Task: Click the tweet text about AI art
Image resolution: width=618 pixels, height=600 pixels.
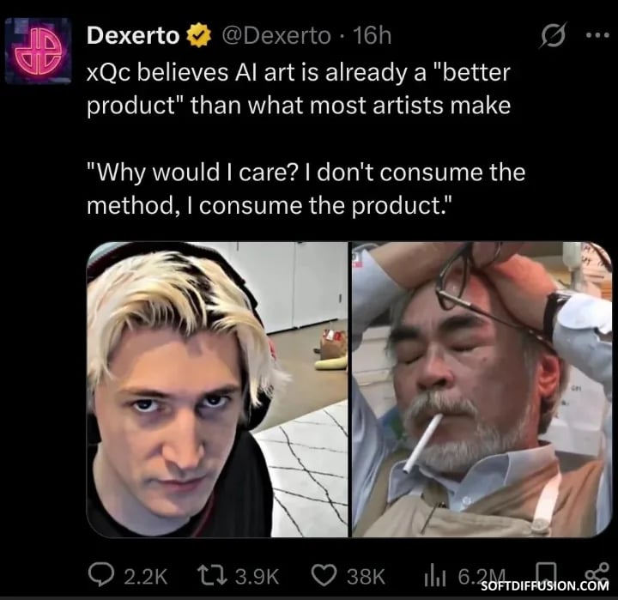Action: [x=306, y=139]
